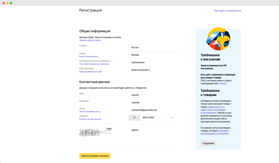Open 'В каких случаях звоним' link
The height and width of the screenshot is (163, 279).
point(90,119)
